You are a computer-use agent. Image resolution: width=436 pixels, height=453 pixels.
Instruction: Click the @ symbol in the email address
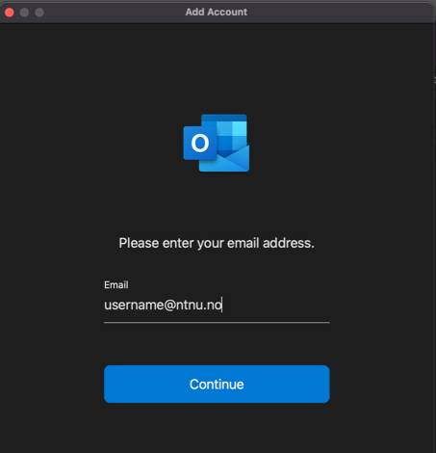(x=169, y=306)
